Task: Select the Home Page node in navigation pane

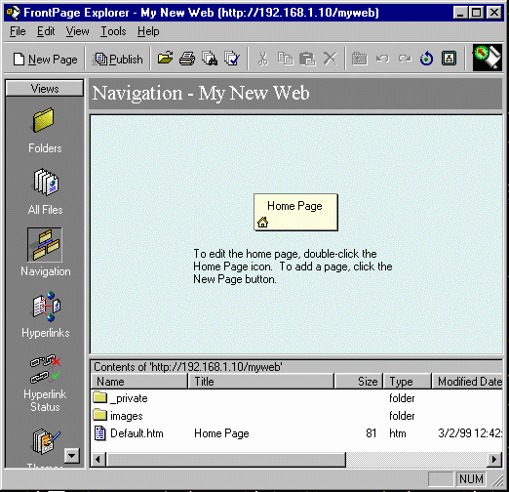Action: (295, 212)
